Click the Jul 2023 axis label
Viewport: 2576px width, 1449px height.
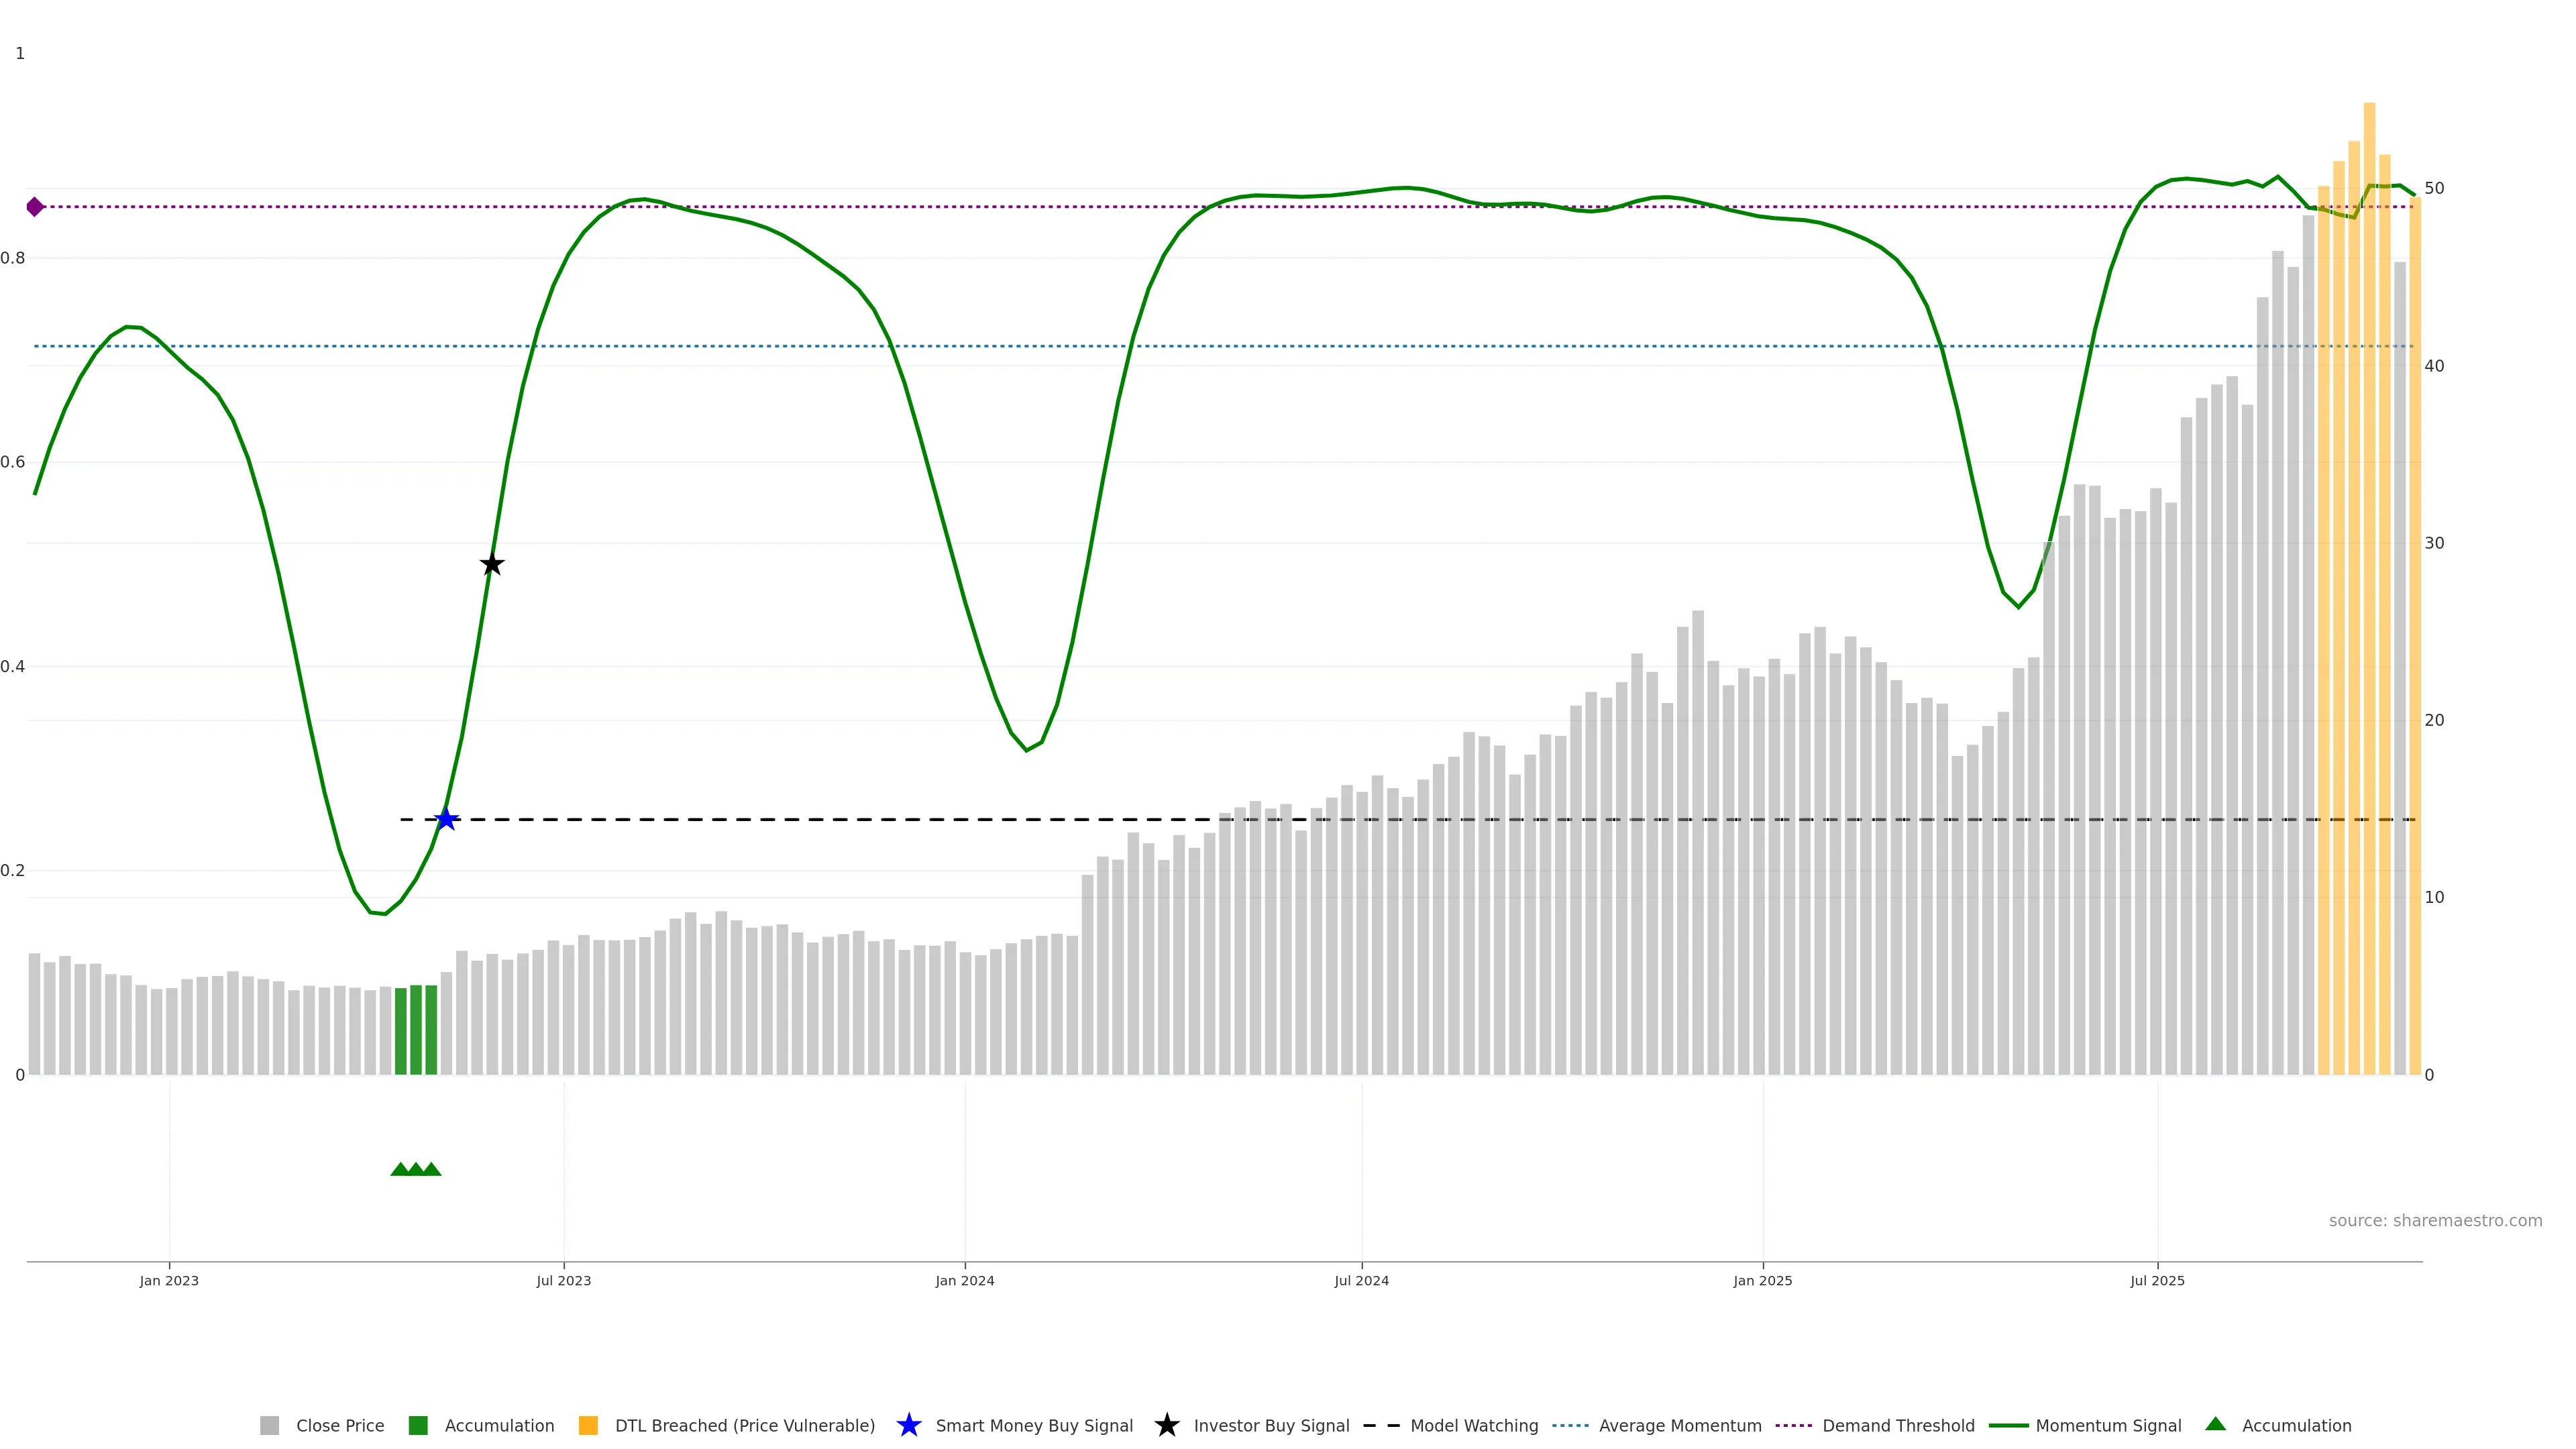coord(563,1280)
